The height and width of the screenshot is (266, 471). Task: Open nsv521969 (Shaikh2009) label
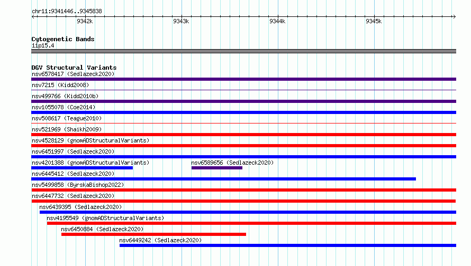[x=67, y=129]
